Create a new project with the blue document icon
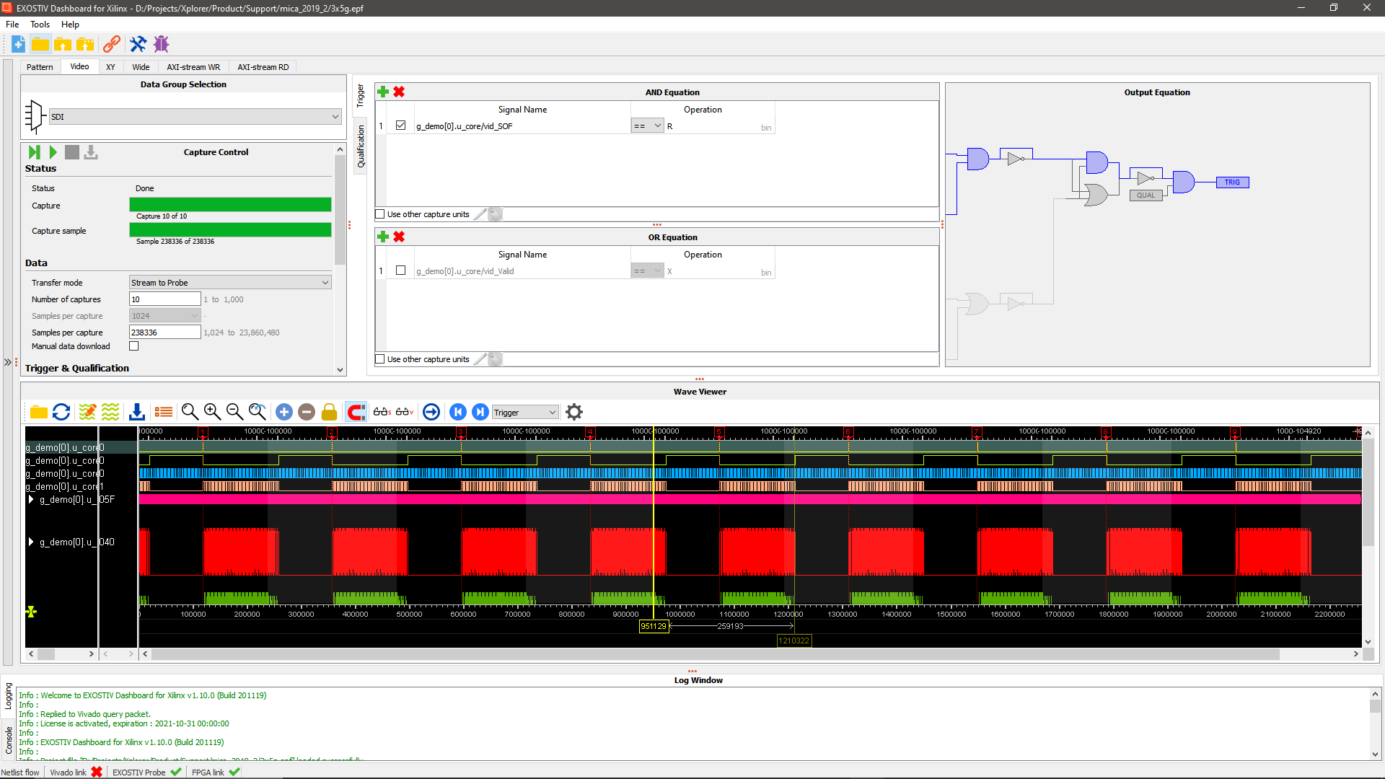The image size is (1385, 779). (19, 44)
